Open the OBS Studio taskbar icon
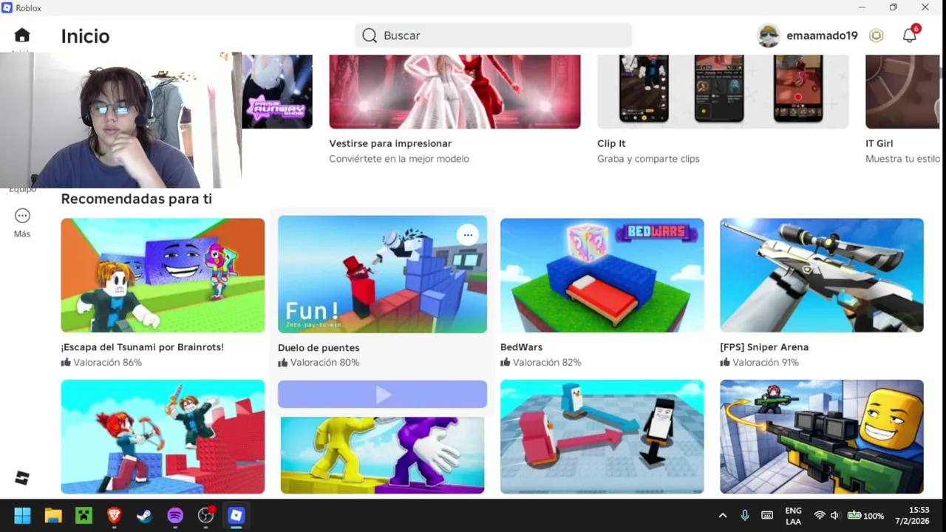946x532 pixels. [206, 516]
